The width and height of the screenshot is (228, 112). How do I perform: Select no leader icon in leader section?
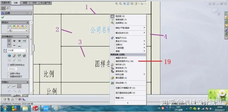[19, 86]
